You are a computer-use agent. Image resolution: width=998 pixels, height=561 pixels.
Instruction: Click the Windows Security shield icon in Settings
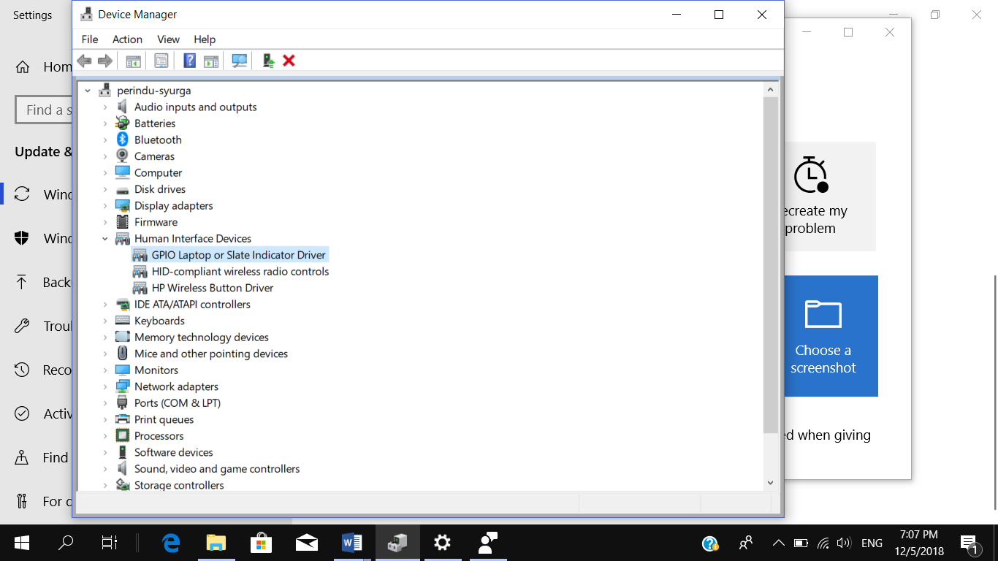point(22,238)
